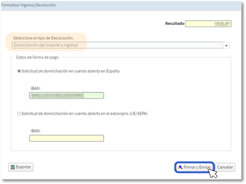
Task: Click the Firmar y Enviar signature icon
Action: [x=180, y=167]
